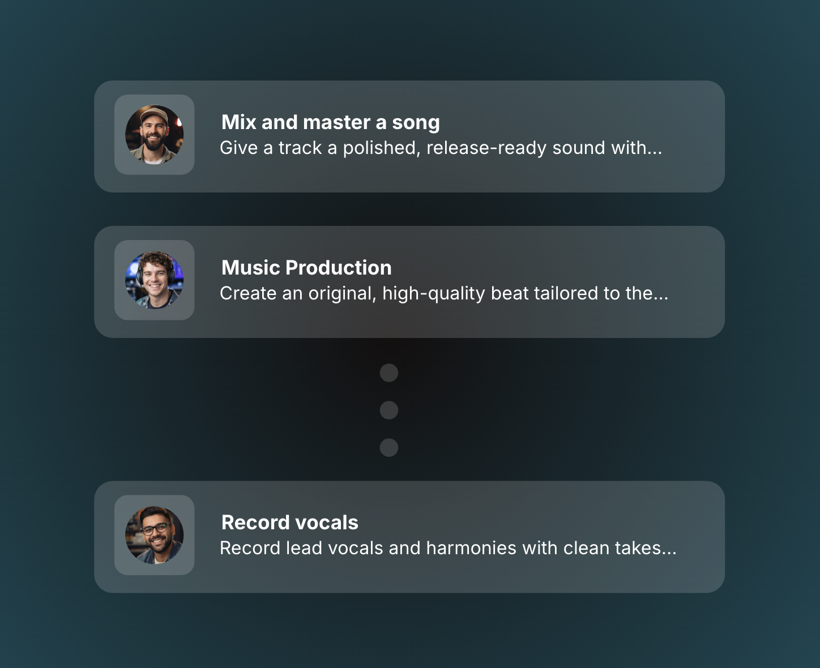
Task: Click the middle dot of the vertical ellipsis
Action: pyautogui.click(x=389, y=410)
